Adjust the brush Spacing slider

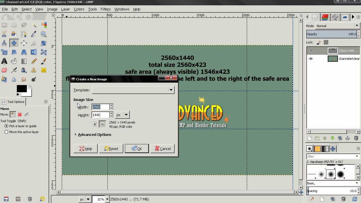pos(331,191)
